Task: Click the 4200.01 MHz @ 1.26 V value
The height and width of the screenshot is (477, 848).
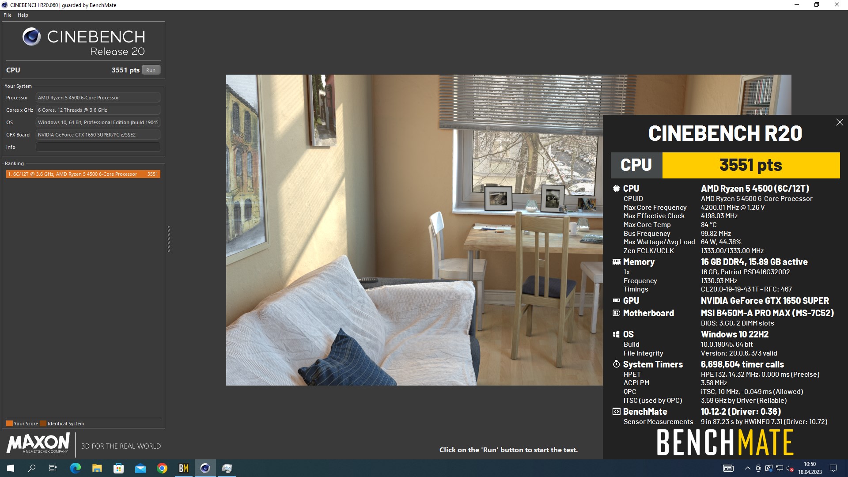Action: pos(733,208)
